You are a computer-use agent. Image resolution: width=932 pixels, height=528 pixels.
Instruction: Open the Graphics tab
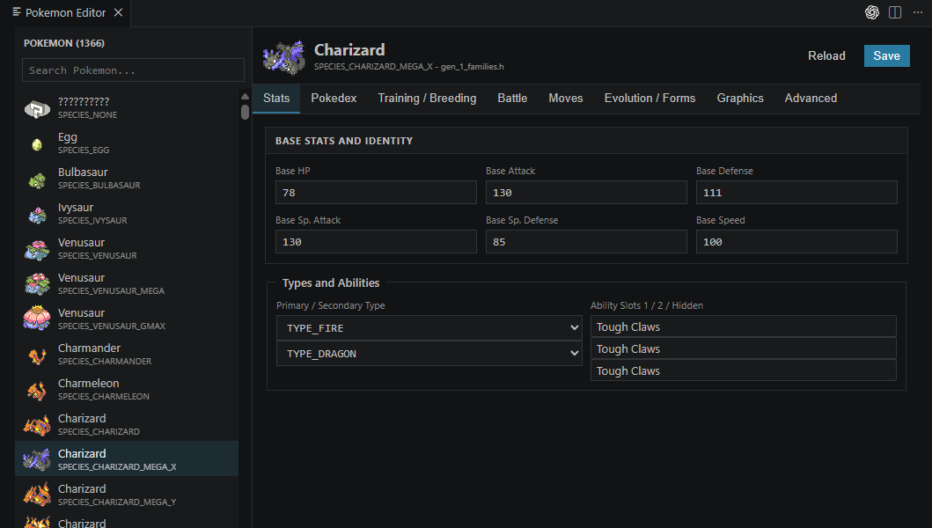(740, 98)
